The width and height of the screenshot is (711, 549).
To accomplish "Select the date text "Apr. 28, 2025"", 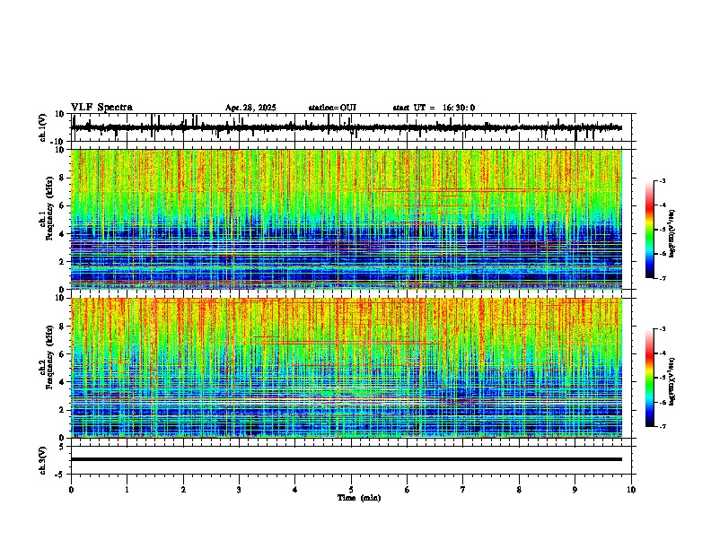I will [x=250, y=108].
